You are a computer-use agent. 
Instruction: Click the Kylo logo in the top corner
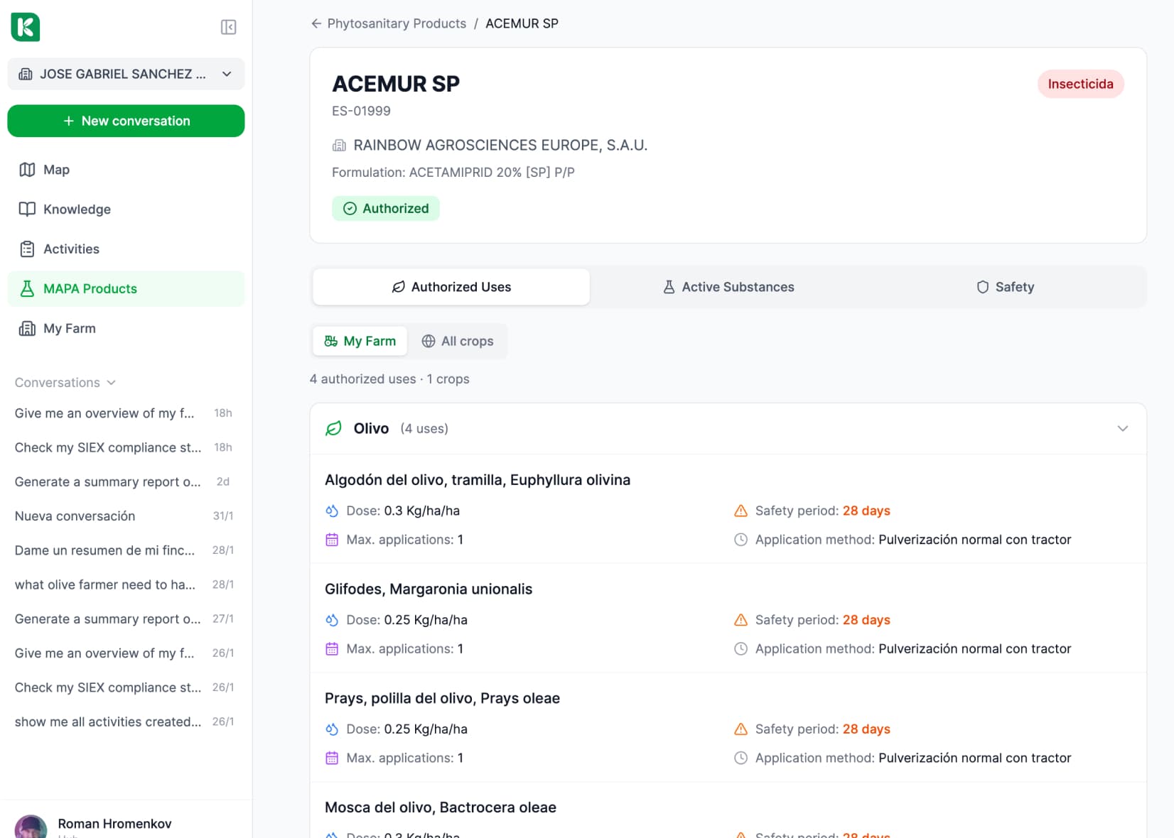pyautogui.click(x=26, y=27)
